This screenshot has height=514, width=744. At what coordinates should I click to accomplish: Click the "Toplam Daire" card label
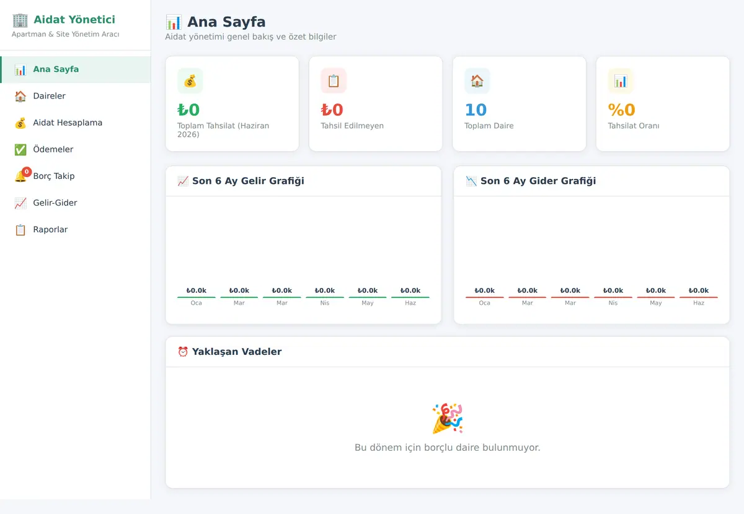pyautogui.click(x=489, y=126)
